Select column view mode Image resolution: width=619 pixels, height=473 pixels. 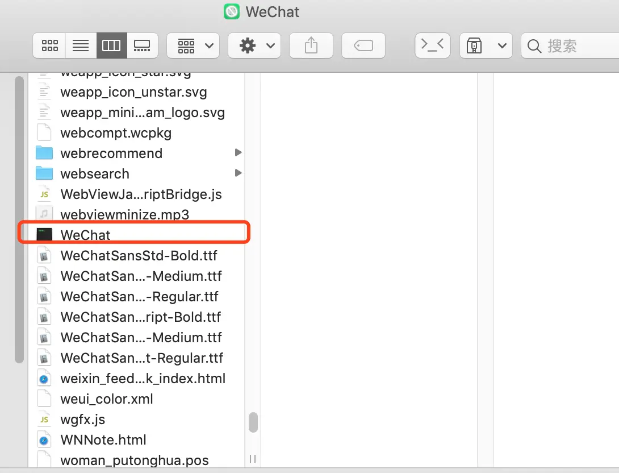[111, 45]
